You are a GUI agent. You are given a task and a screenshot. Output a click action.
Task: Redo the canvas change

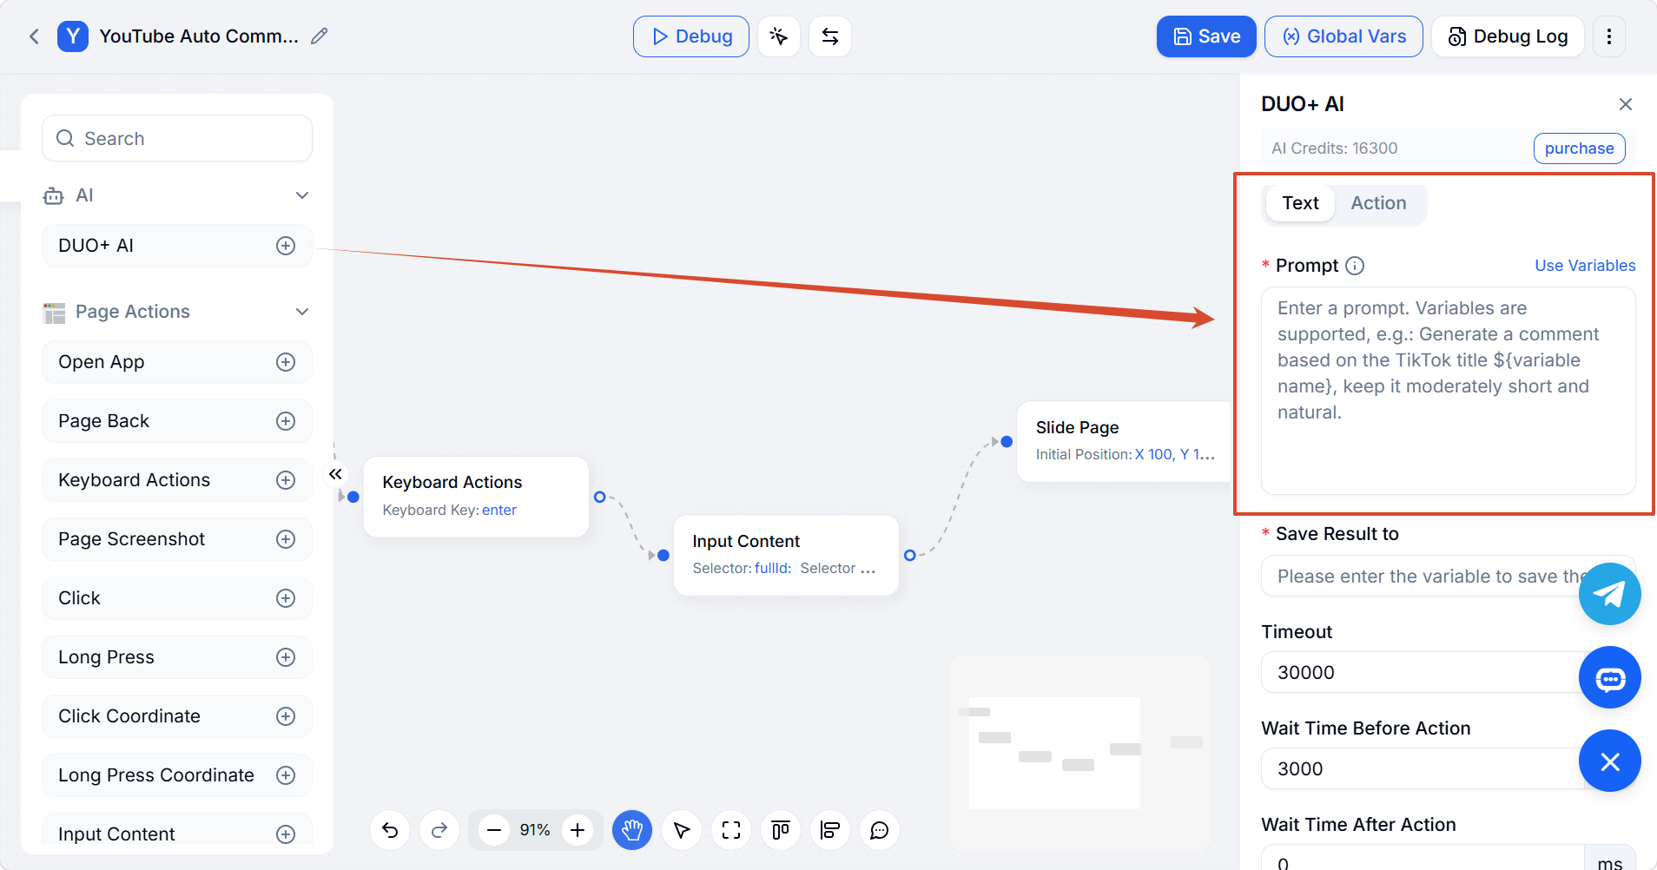point(439,831)
